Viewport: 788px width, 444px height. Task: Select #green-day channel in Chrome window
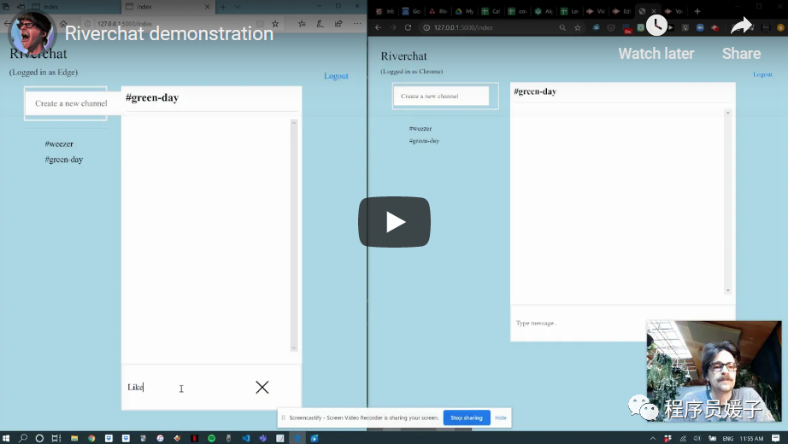pyautogui.click(x=424, y=141)
